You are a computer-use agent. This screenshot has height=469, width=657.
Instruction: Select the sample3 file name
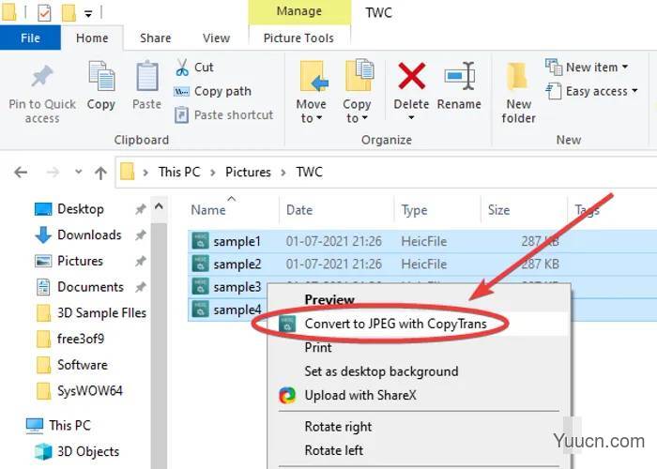pyautogui.click(x=237, y=287)
